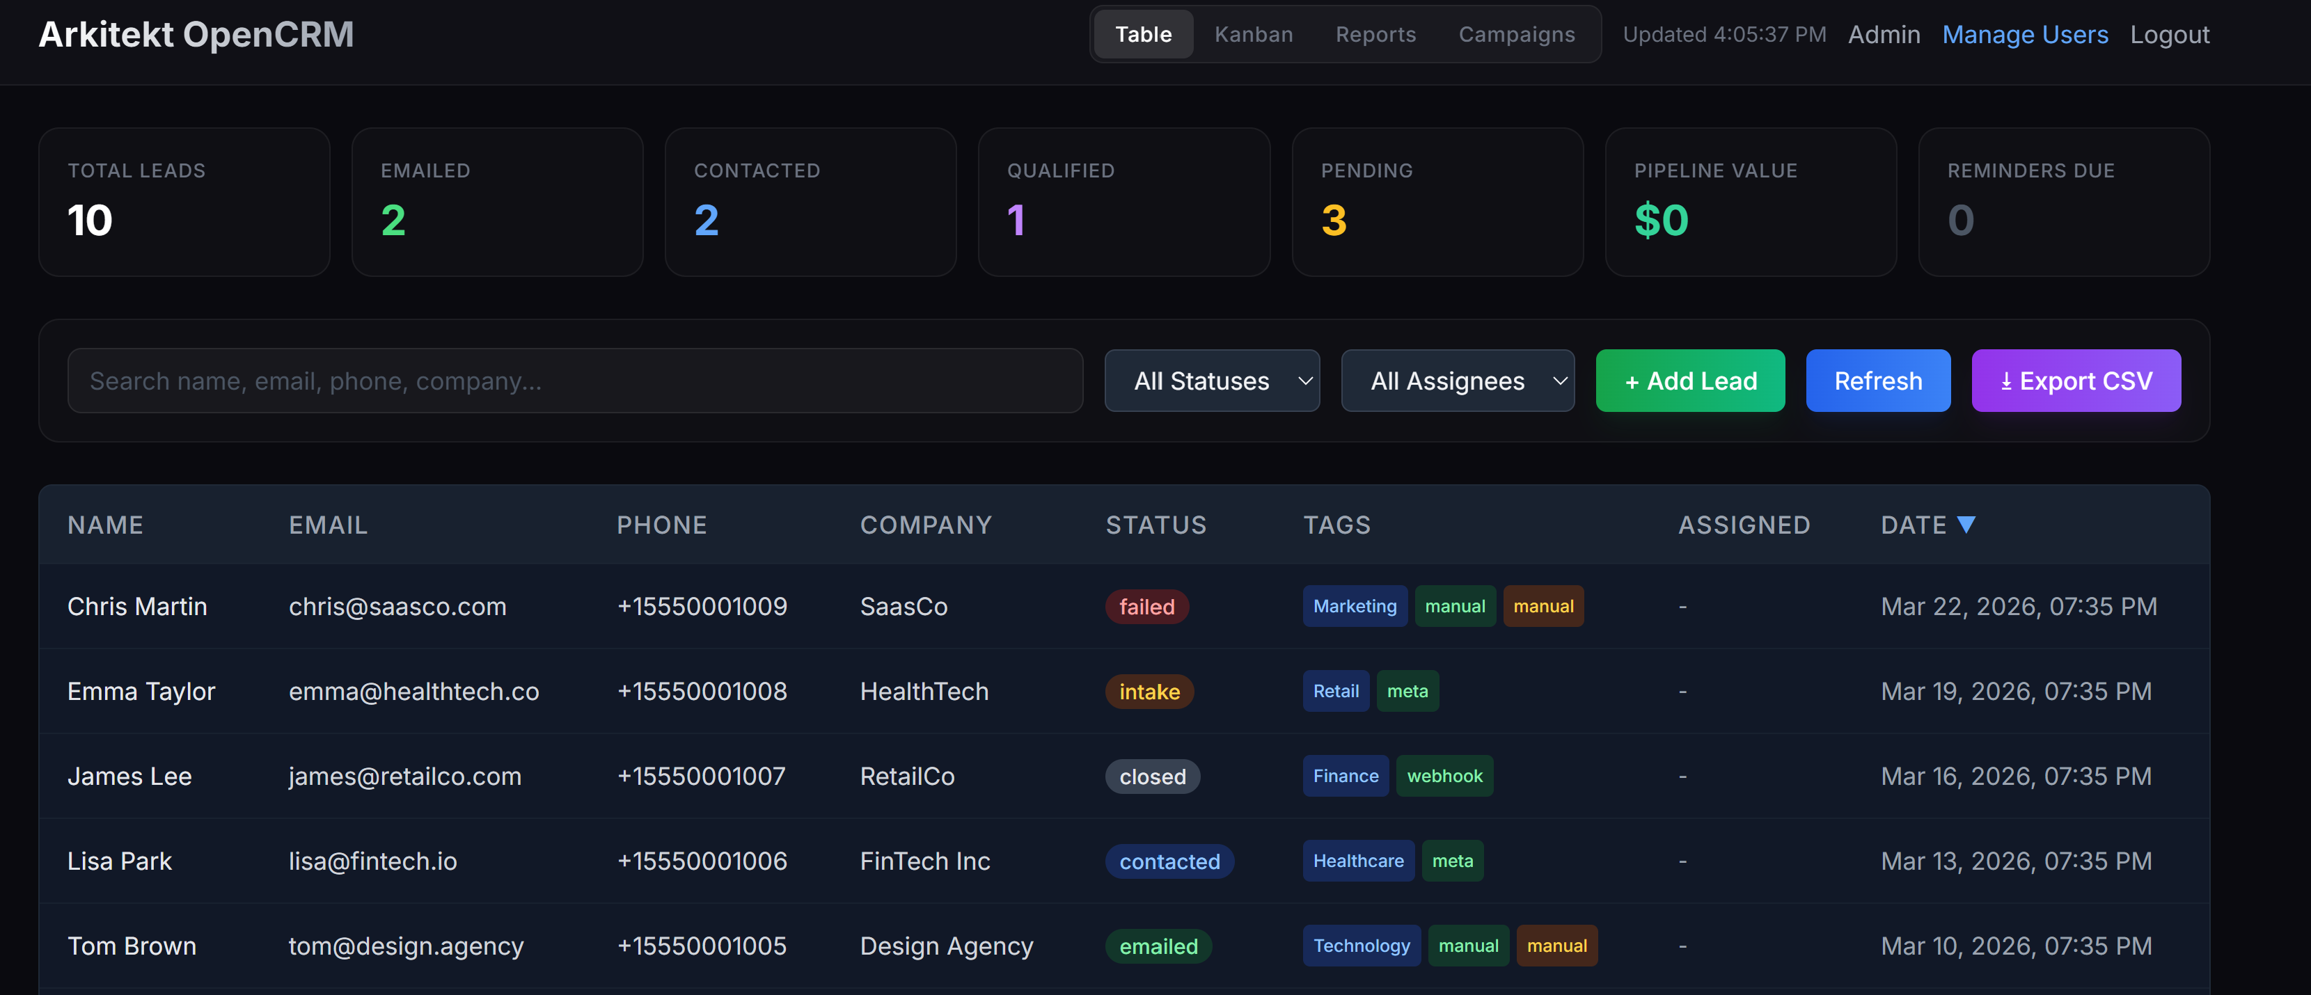The width and height of the screenshot is (2311, 995).
Task: Click inside the lead search field
Action: [576, 380]
